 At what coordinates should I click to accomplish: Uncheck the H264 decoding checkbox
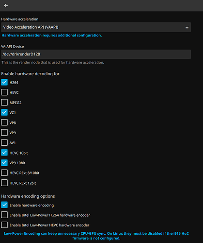tap(4, 82)
